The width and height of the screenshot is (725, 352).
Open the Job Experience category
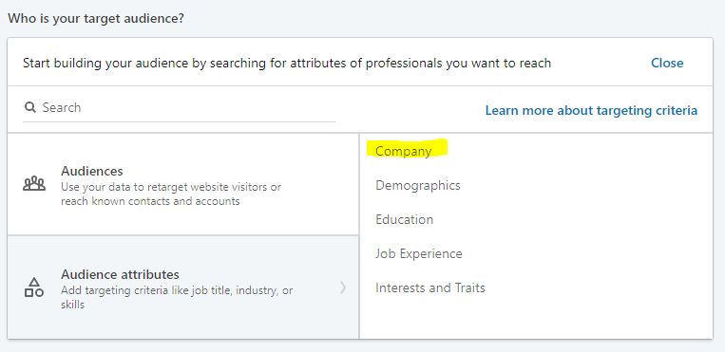[x=419, y=253]
